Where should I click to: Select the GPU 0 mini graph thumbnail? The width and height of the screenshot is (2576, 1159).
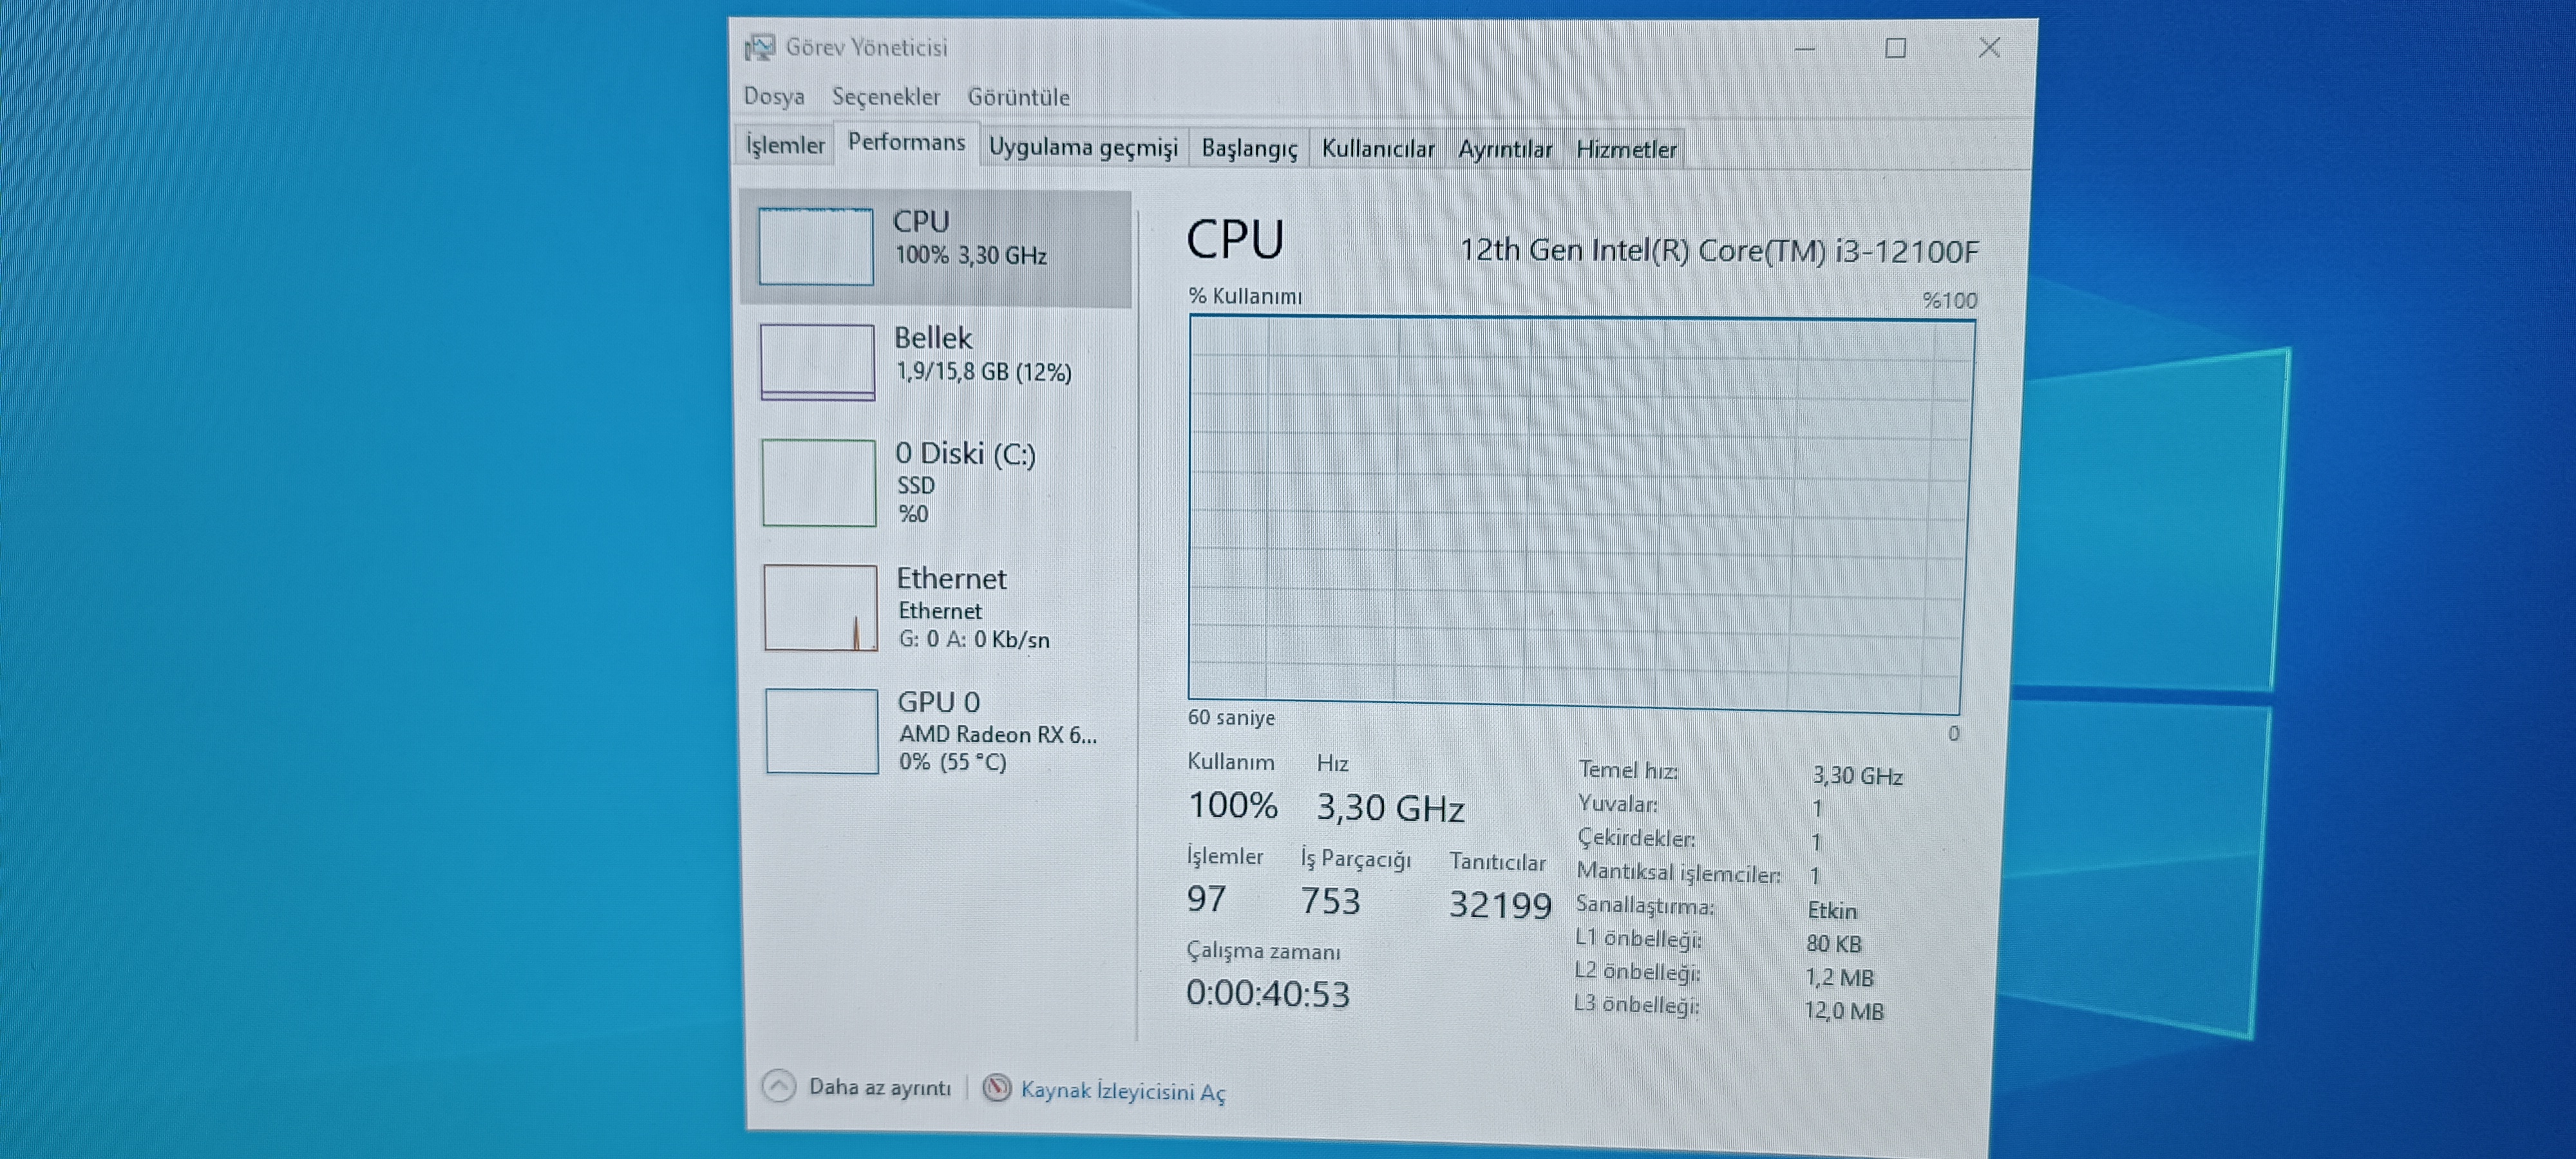pos(822,731)
